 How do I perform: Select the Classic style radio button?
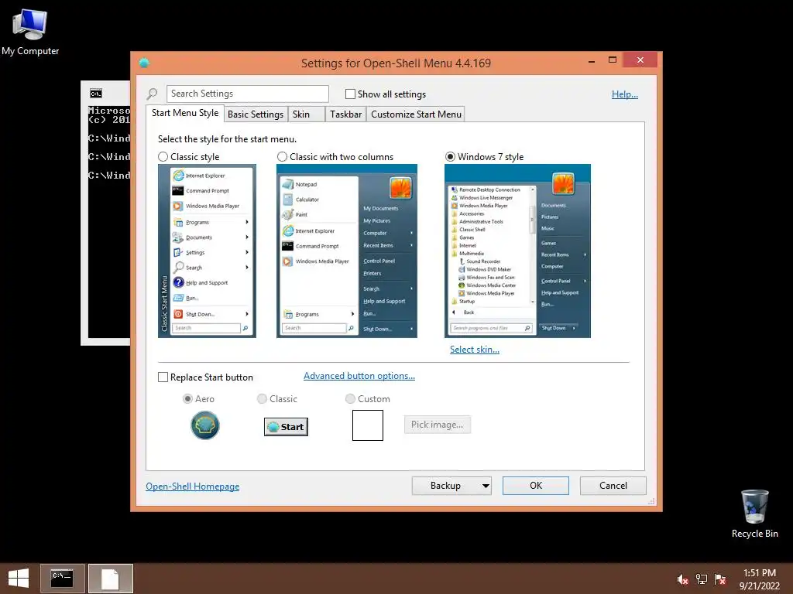(x=163, y=156)
